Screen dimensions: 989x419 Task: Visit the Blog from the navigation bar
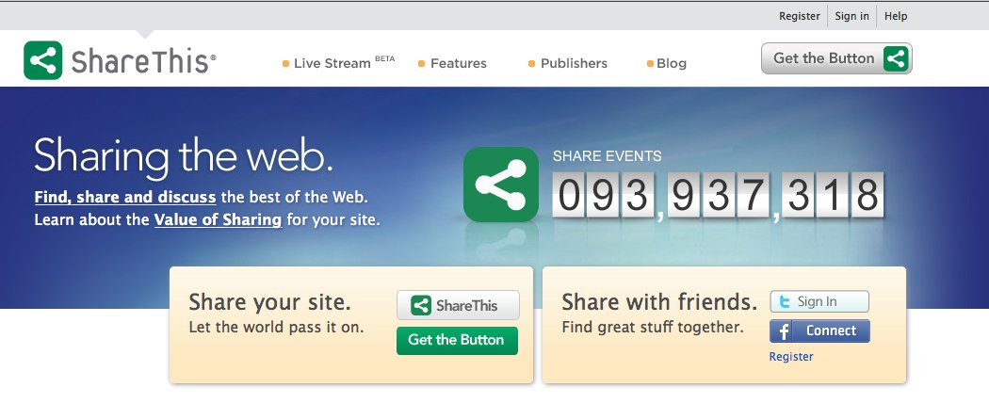(671, 63)
